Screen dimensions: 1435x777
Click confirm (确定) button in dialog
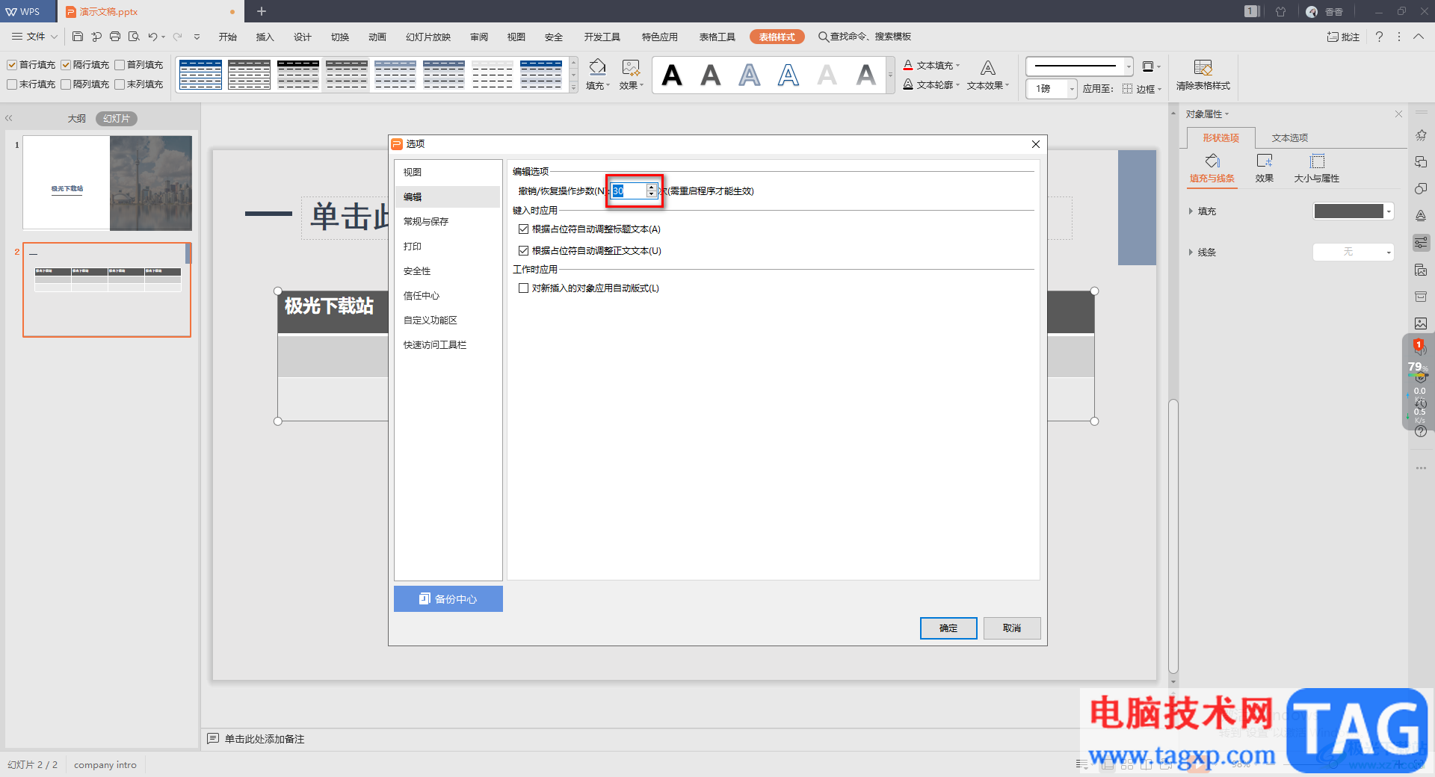coord(948,628)
